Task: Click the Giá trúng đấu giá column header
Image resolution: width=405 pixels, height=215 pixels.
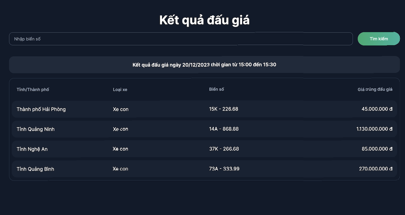Action: click(x=375, y=89)
